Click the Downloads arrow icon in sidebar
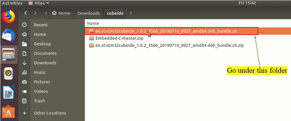 click(x=24, y=63)
